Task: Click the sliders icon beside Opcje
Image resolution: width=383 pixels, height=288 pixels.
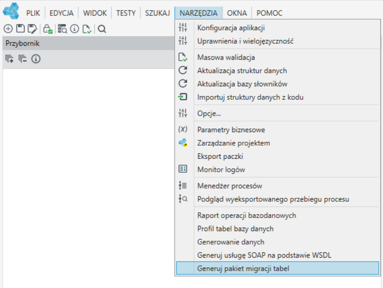Action: click(x=183, y=113)
